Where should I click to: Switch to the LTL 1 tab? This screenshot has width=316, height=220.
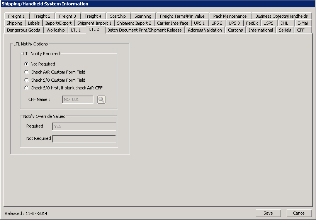click(76, 30)
